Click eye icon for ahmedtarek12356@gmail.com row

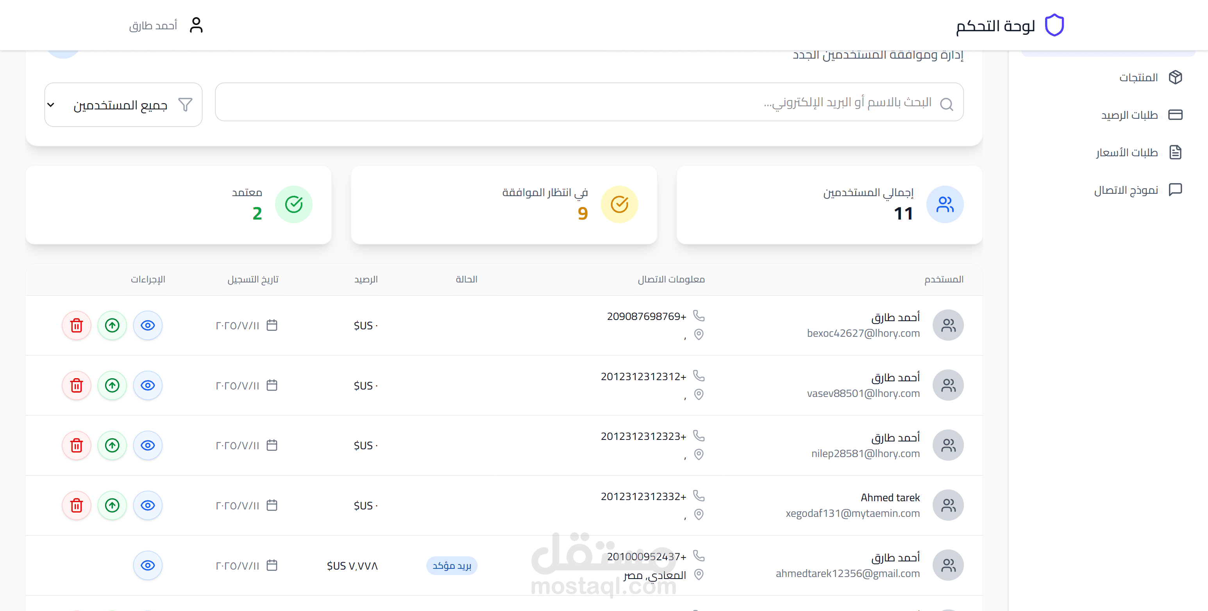pos(148,565)
